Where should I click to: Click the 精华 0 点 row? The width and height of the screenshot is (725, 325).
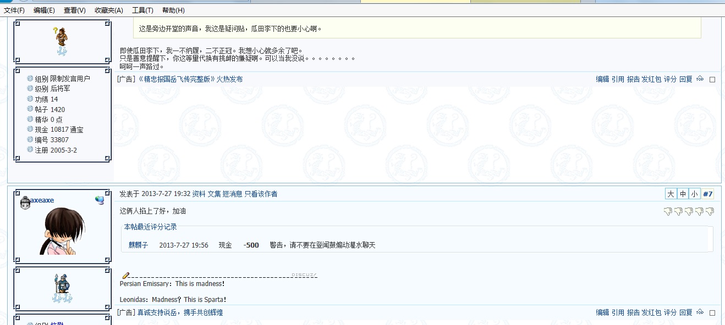coord(45,119)
